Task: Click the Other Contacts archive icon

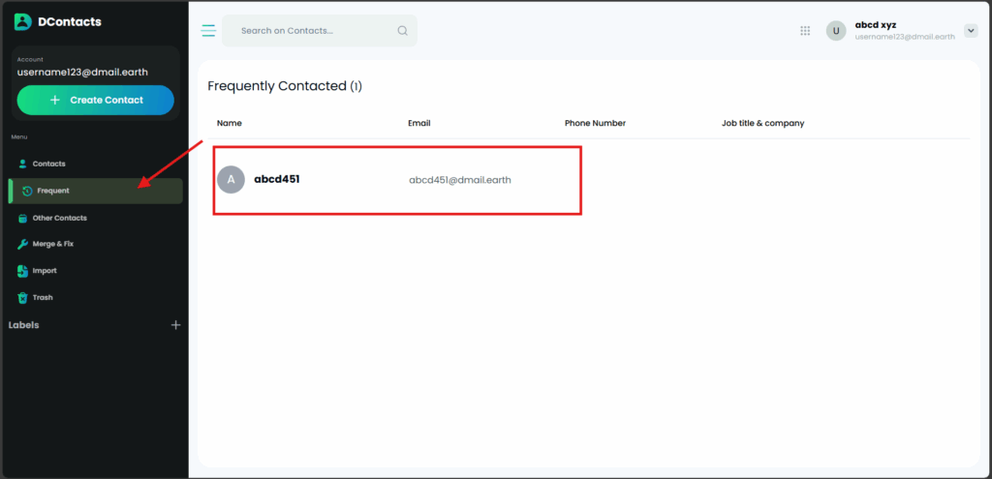Action: (22, 218)
